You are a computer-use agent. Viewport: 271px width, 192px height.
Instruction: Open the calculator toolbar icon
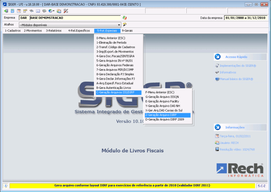(13, 11)
